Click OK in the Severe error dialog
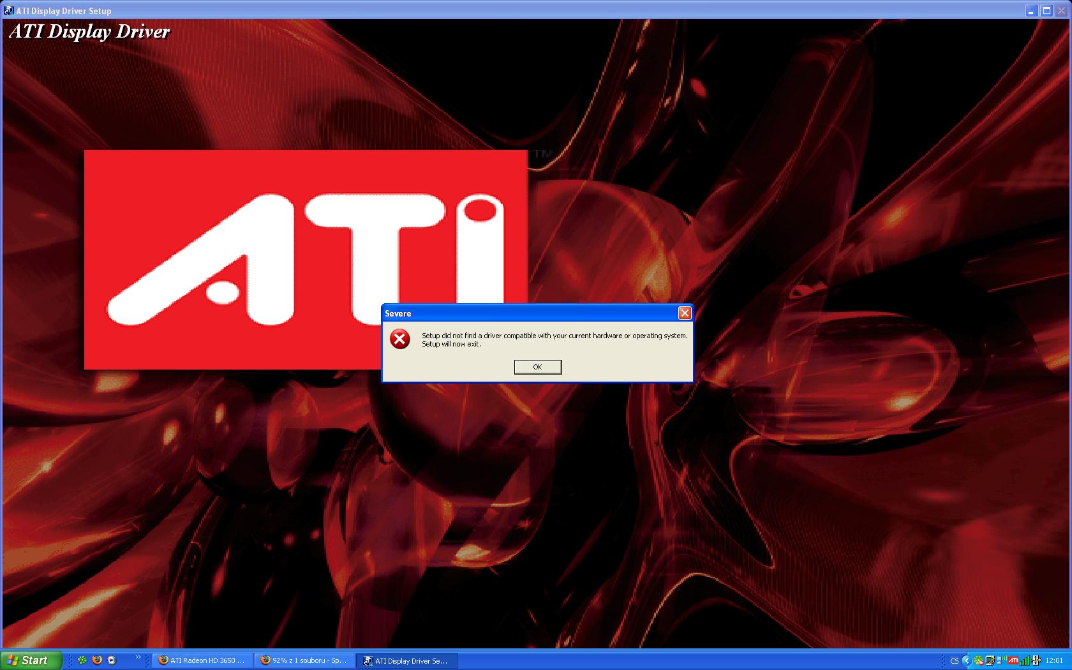This screenshot has height=670, width=1072. coord(538,367)
